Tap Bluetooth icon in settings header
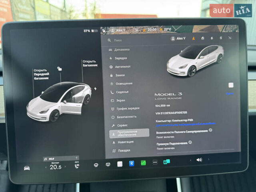The image size is (256, 192). coord(221,38)
